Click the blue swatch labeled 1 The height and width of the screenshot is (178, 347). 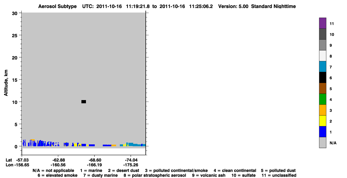322,132
